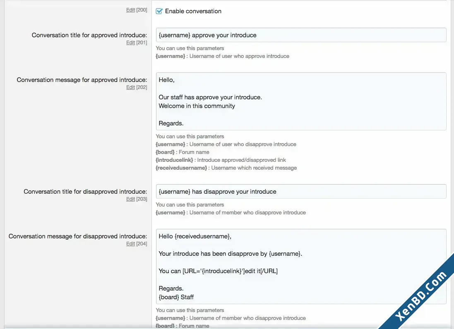Click inside the disapproved introduce message textarea
The height and width of the screenshot is (329, 454).
coord(301,267)
